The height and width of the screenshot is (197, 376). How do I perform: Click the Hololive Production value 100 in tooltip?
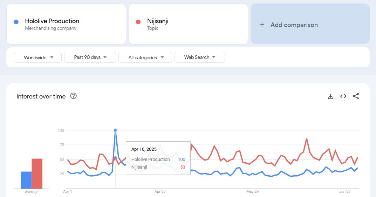(182, 159)
